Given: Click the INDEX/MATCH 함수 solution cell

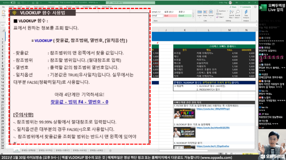Looking at the screenshot, I should click(x=208, y=89).
